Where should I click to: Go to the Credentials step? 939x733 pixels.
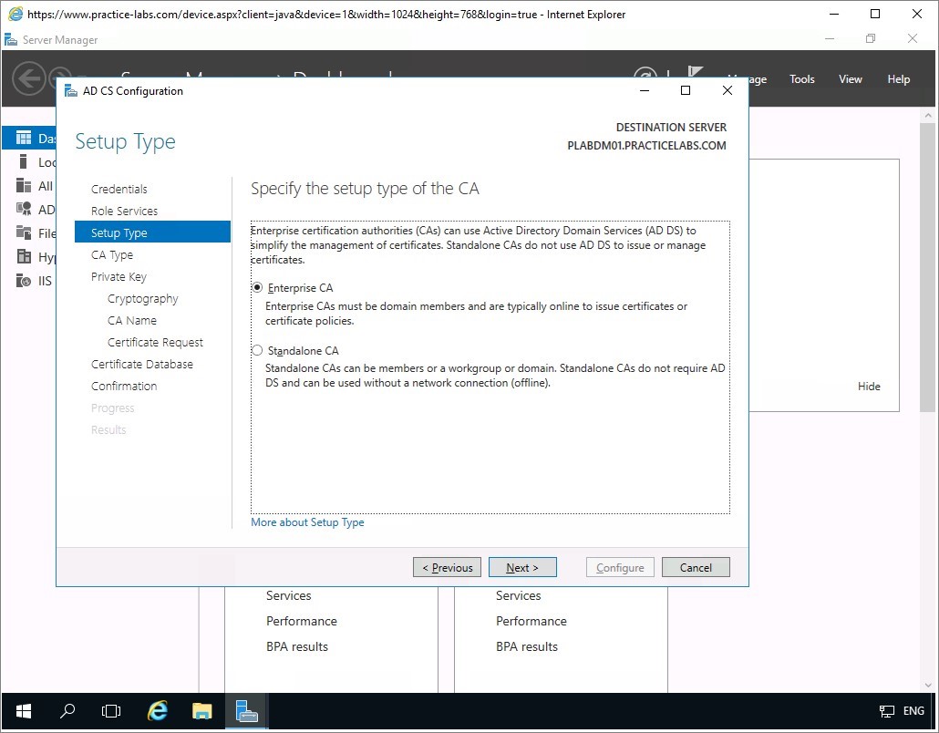119,190
